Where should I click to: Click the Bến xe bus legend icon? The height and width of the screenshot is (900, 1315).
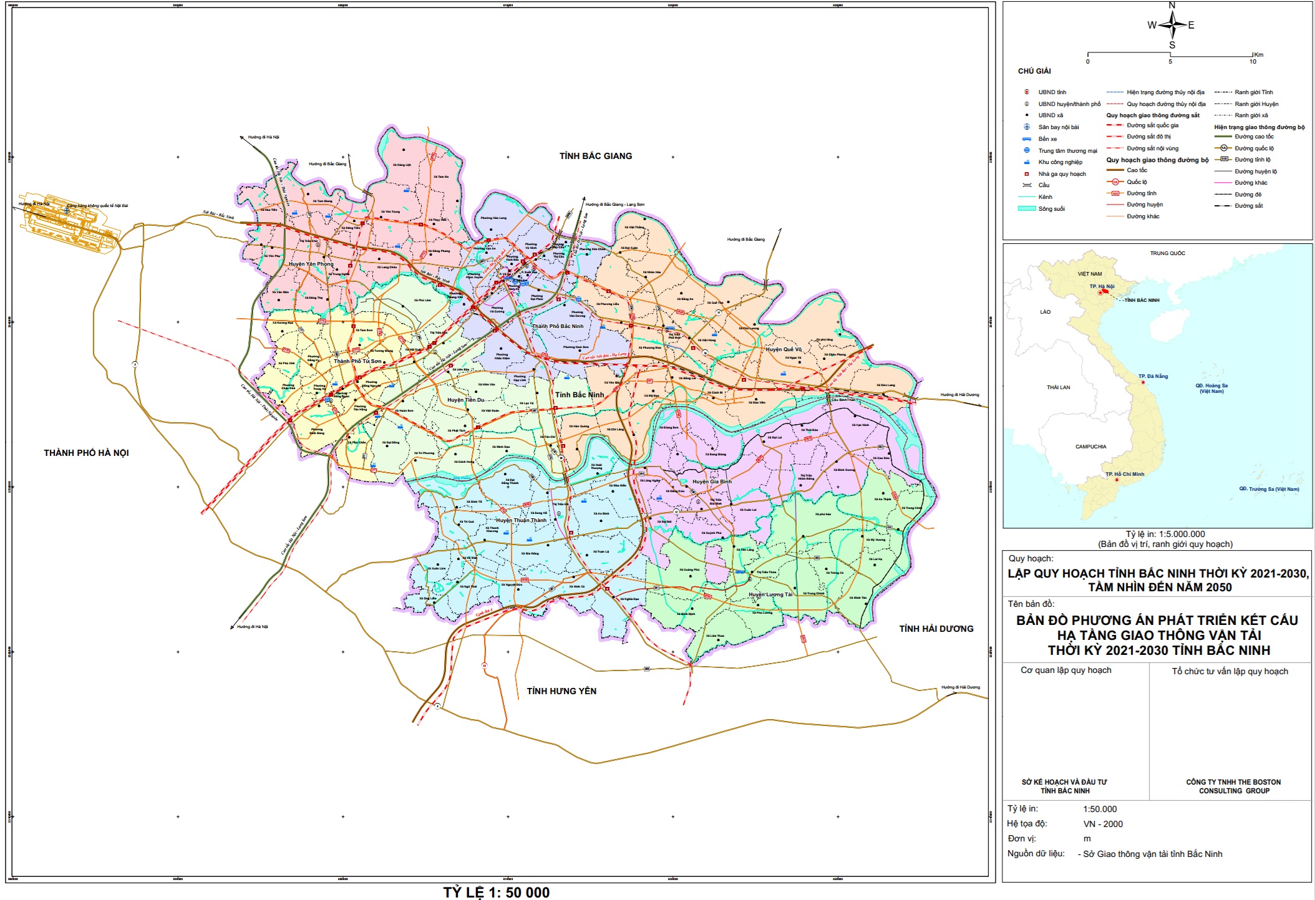[1026, 138]
